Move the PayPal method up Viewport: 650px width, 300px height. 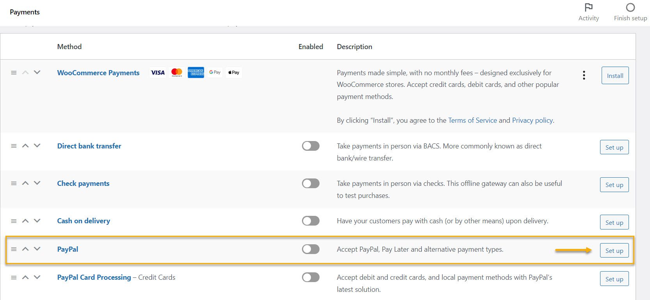coord(25,249)
